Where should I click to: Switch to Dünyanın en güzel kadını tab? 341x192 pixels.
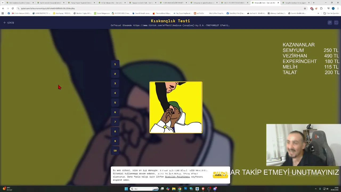coord(204,3)
